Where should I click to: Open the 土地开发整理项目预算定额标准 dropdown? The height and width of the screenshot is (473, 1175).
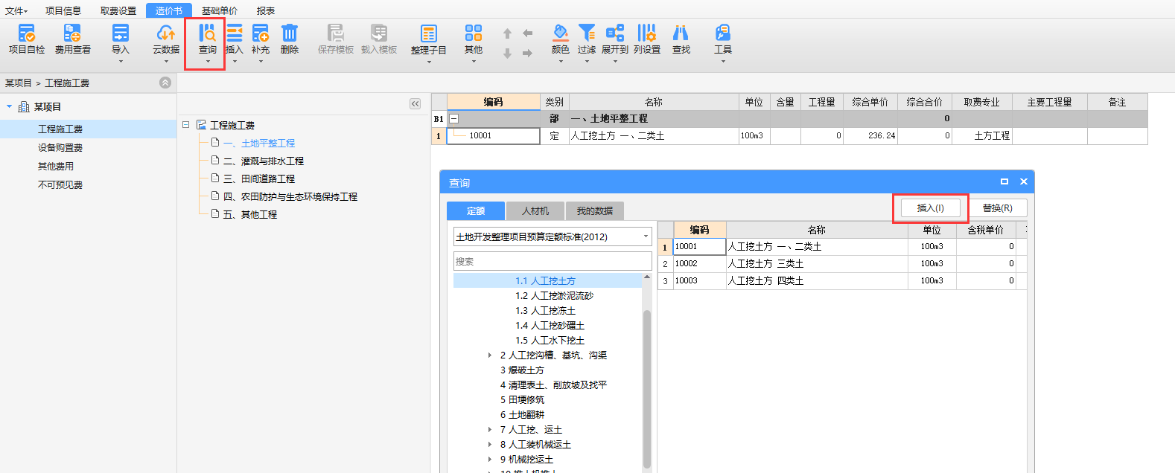pyautogui.click(x=646, y=236)
